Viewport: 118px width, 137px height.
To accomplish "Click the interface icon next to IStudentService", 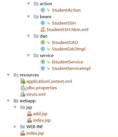I will pyautogui.click(x=43, y=62).
